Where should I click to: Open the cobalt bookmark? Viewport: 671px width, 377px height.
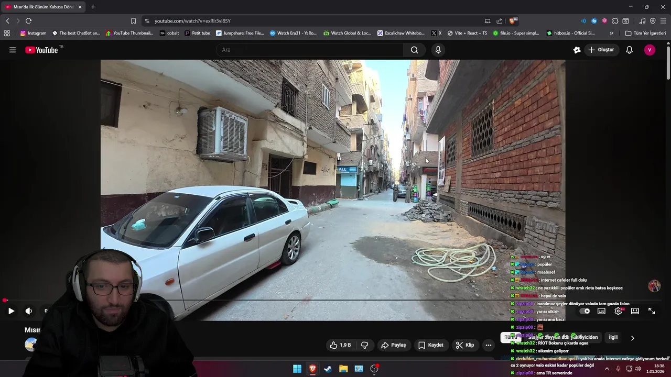click(169, 33)
